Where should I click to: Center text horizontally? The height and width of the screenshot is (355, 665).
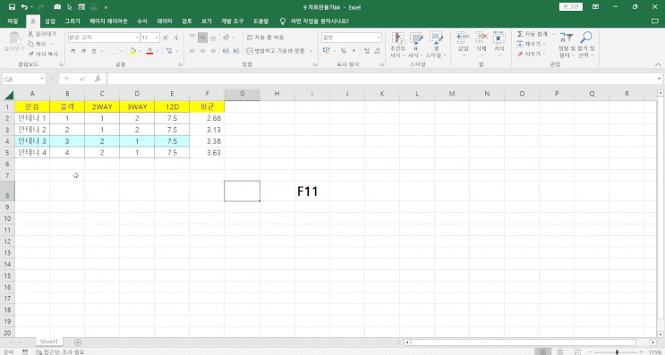point(203,51)
